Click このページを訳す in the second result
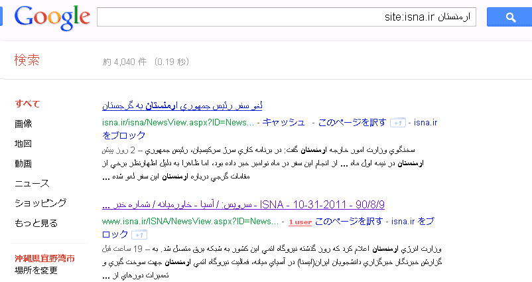532x282 pixels. pos(349,221)
